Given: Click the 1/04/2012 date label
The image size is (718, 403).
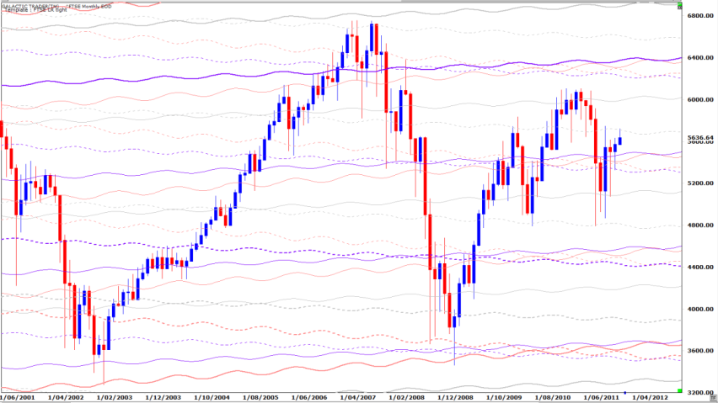Looking at the screenshot, I should point(650,397).
